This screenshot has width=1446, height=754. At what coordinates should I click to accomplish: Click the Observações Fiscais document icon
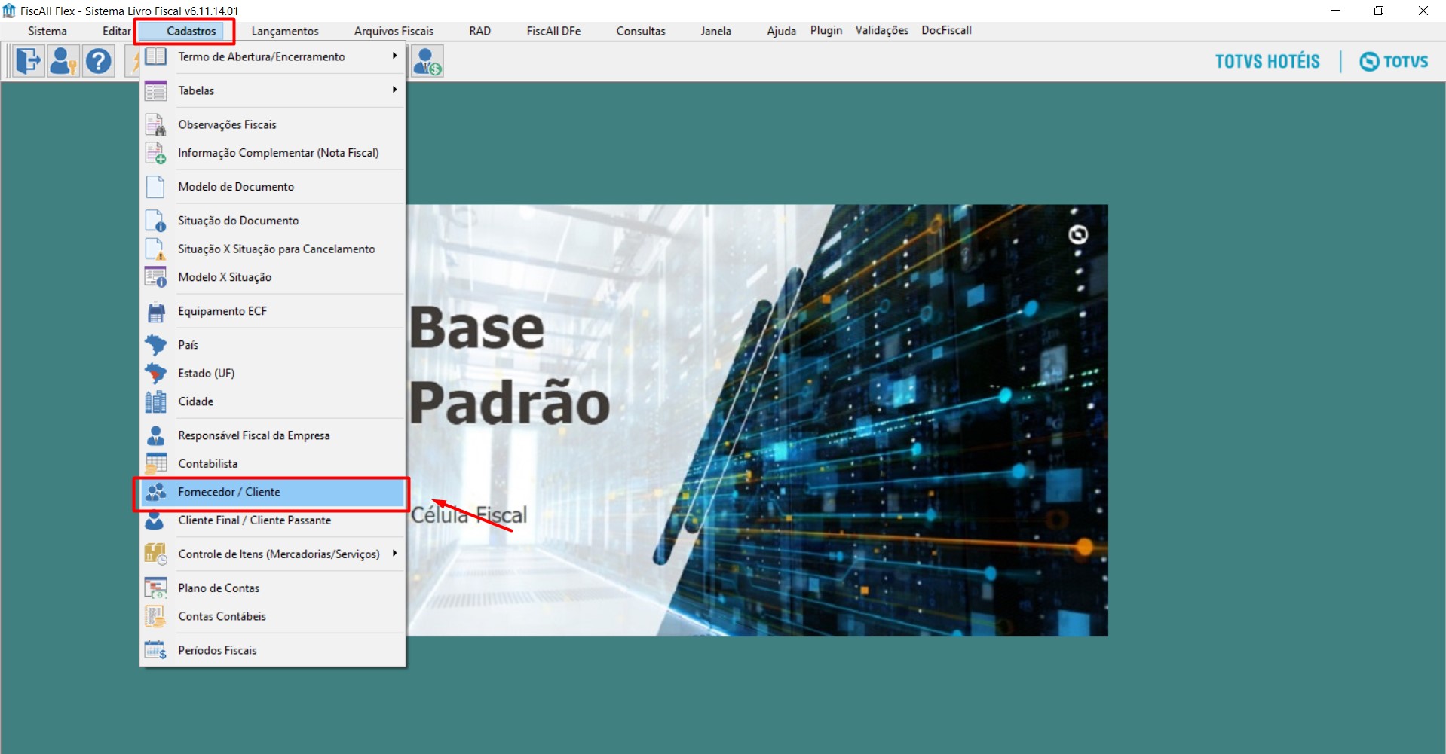coord(155,124)
